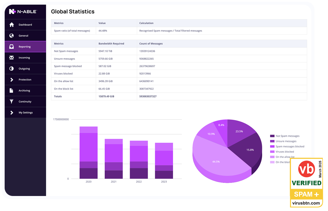Screen dimensions: 328x211
Task: Open the Outgoing menu item
Action: pos(24,69)
